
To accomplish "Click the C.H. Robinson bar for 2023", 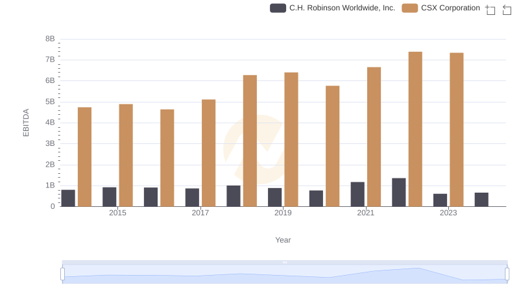I will [x=440, y=200].
